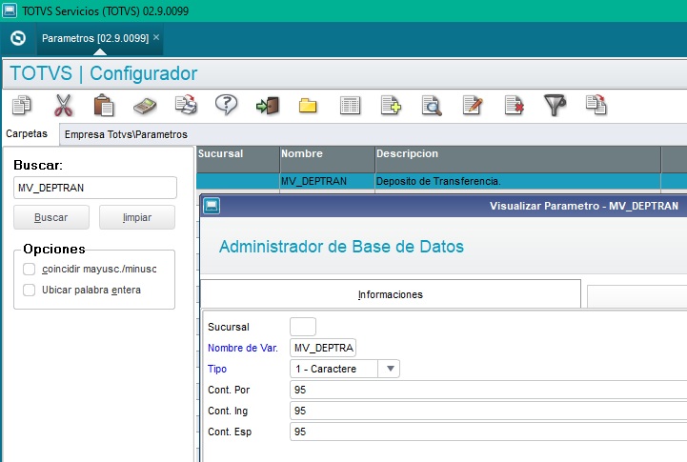Viewport: 687px width, 462px height.
Task: Click the Buscar button
Action: point(51,217)
